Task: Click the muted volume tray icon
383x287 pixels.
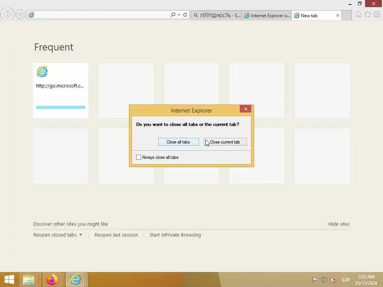Action: point(333,280)
